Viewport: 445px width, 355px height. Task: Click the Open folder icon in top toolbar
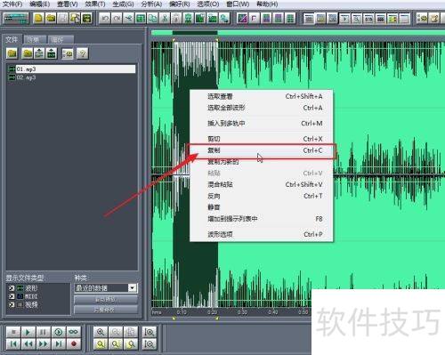[x=51, y=19]
